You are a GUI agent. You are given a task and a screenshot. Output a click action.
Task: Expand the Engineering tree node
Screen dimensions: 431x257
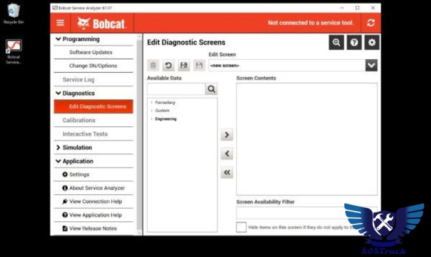click(x=151, y=119)
